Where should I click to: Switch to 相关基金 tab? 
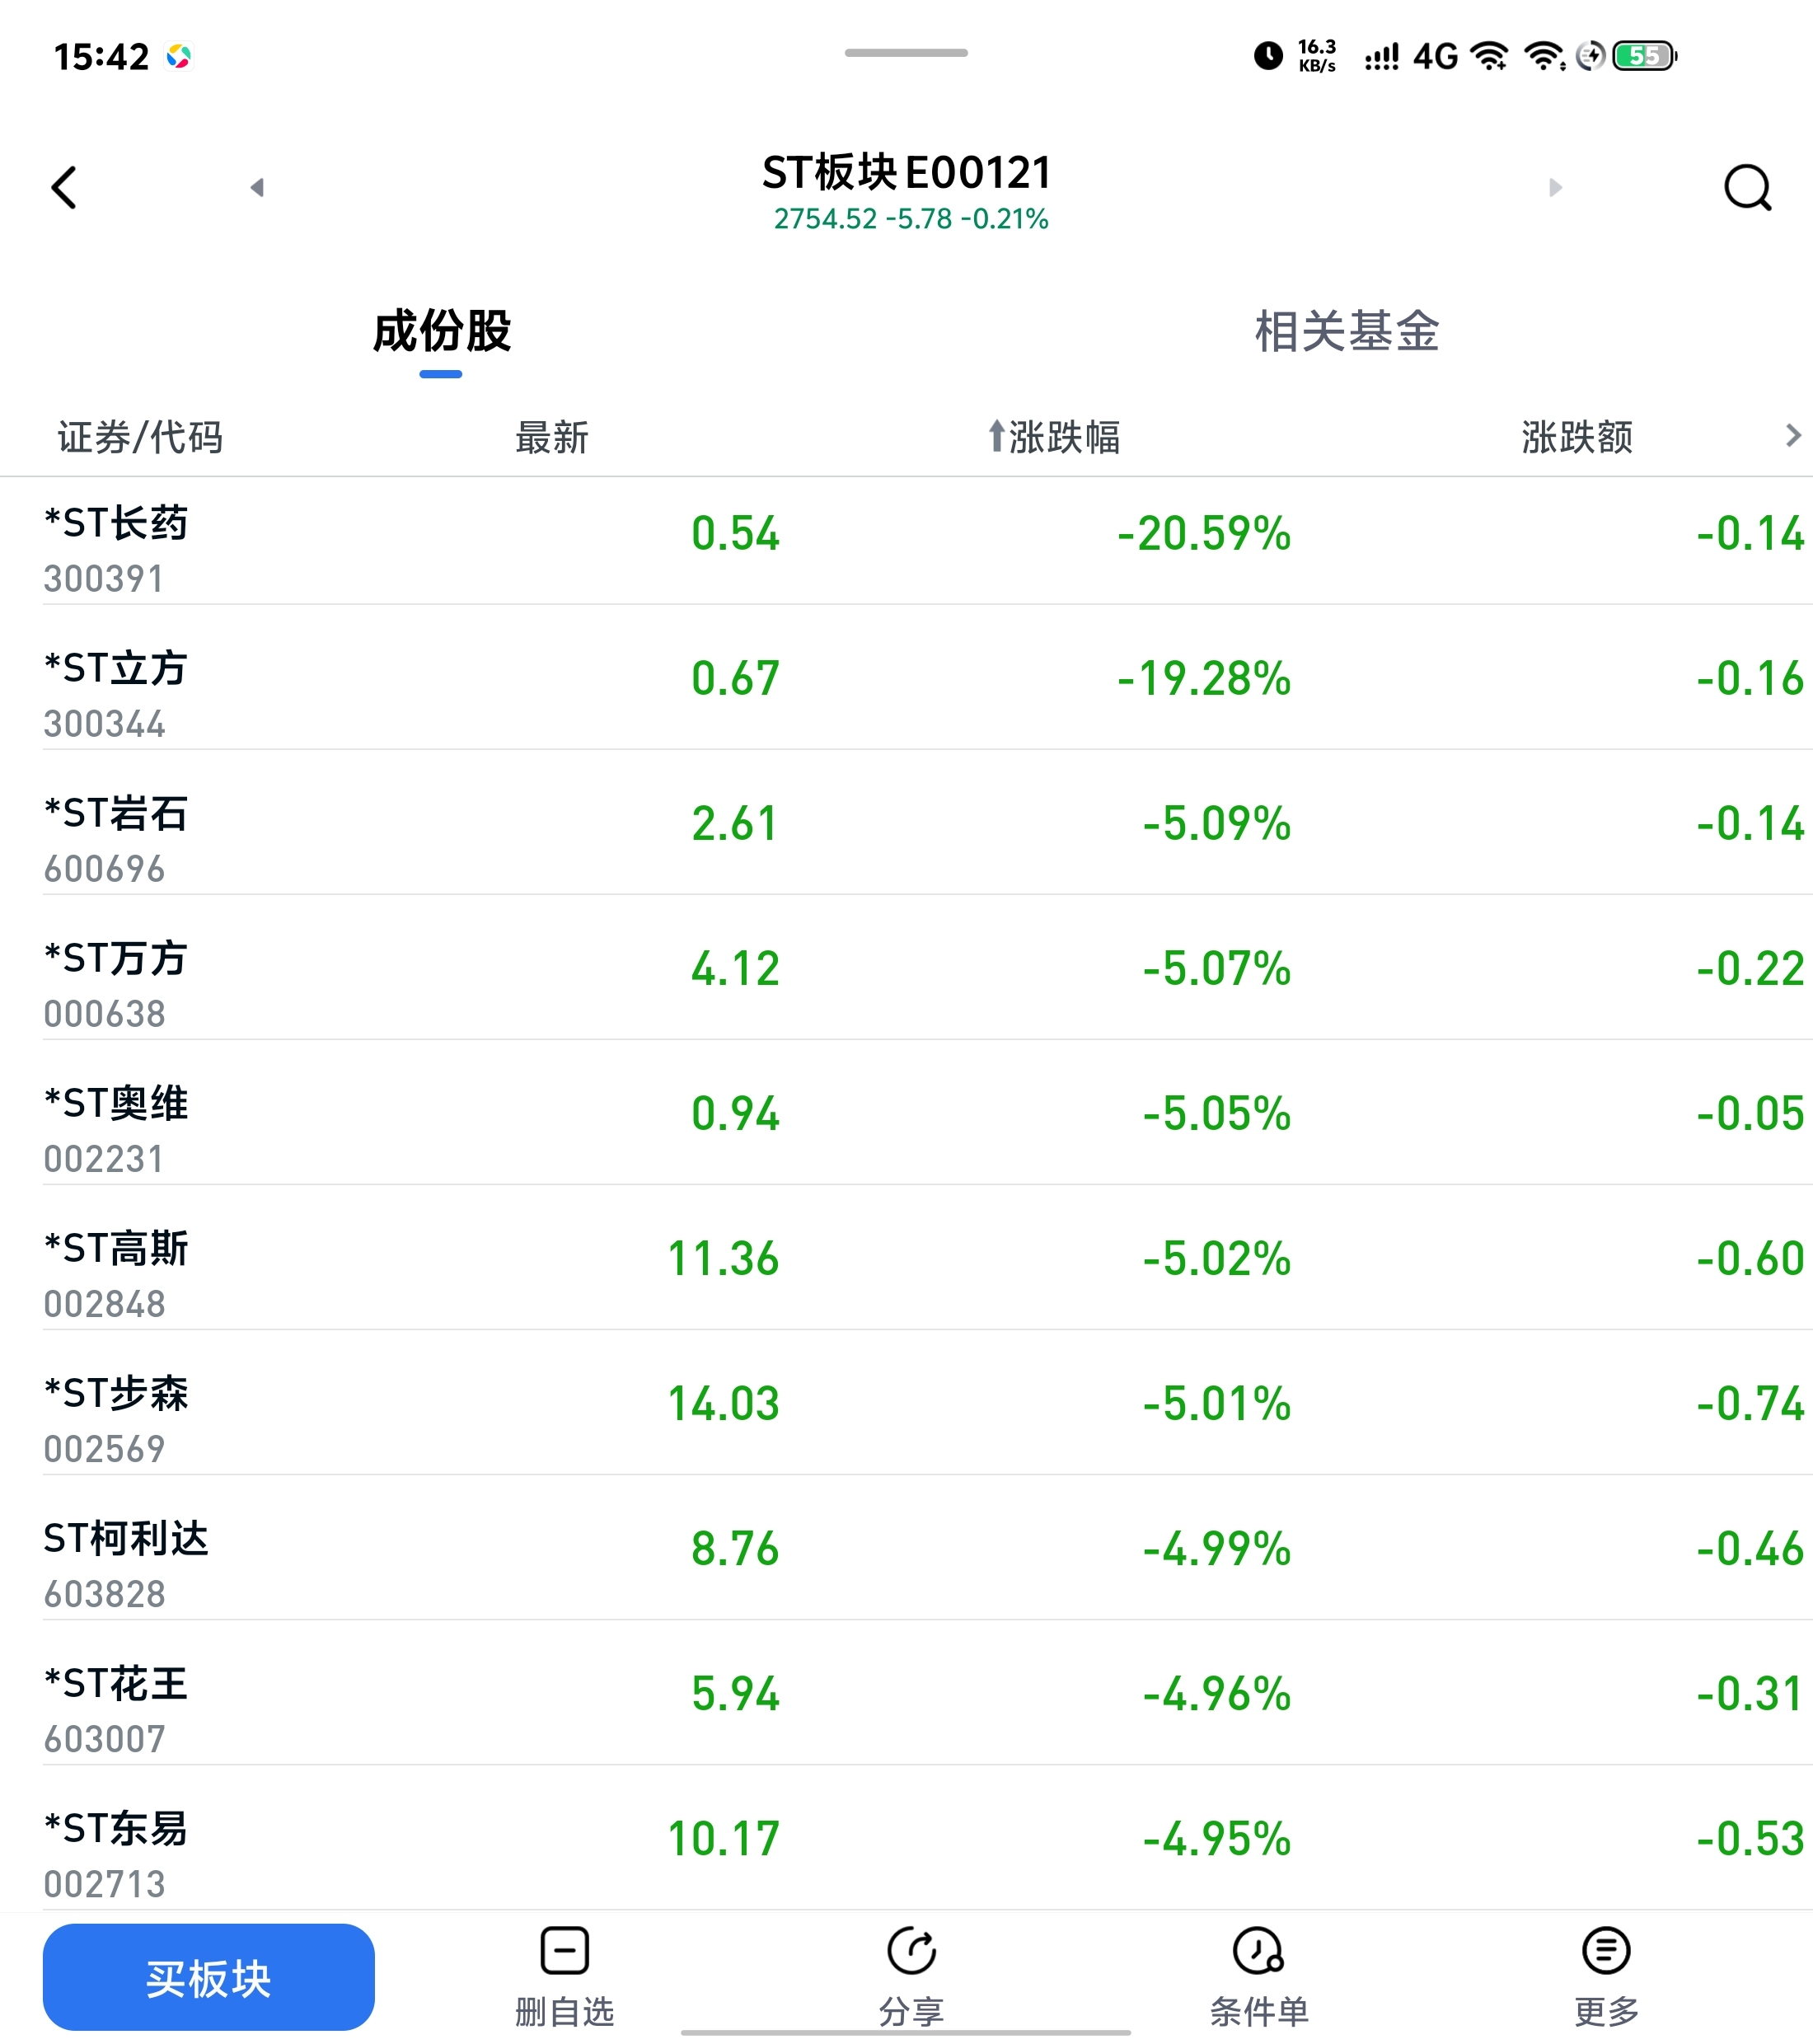tap(1346, 331)
